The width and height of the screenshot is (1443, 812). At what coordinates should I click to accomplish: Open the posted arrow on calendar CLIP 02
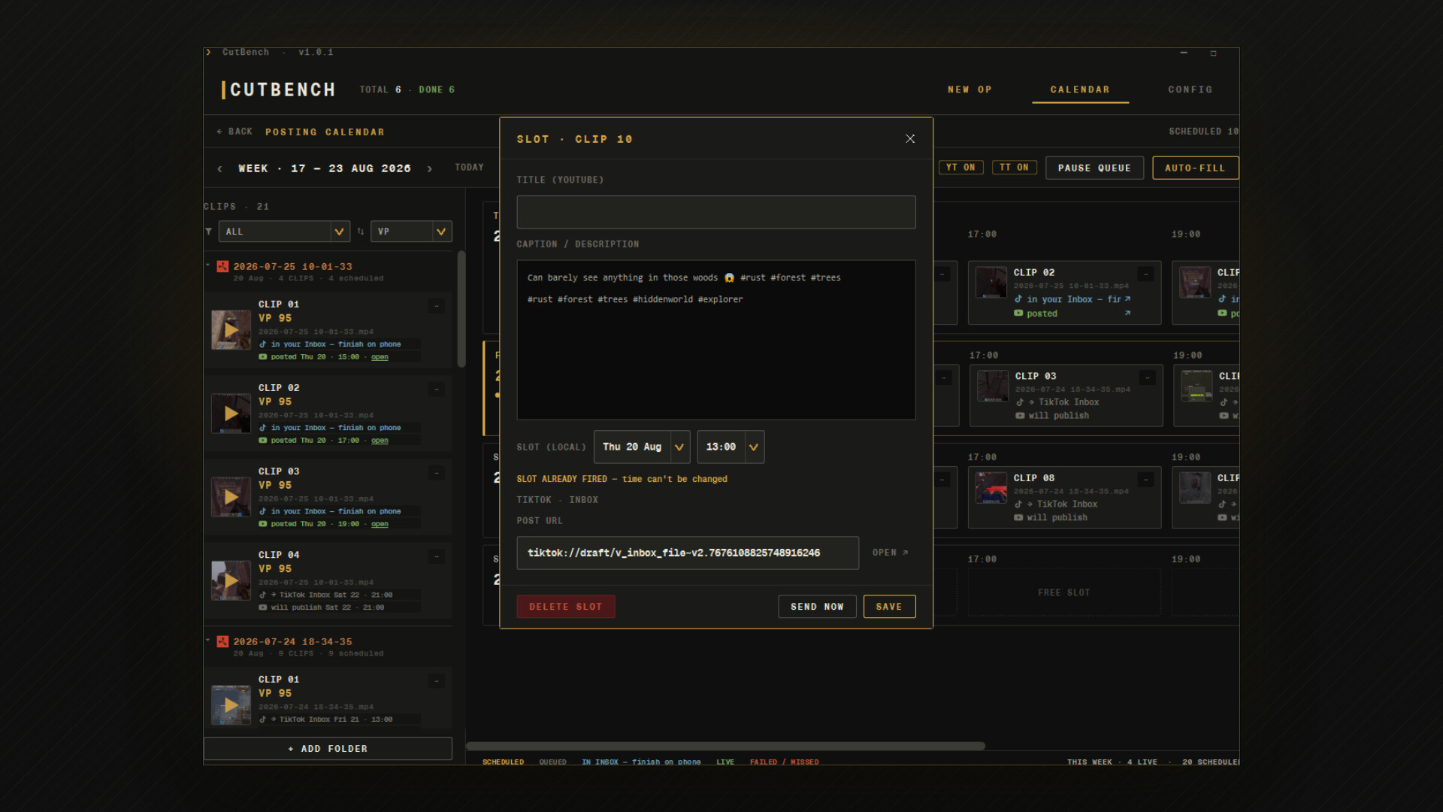pyautogui.click(x=1127, y=314)
